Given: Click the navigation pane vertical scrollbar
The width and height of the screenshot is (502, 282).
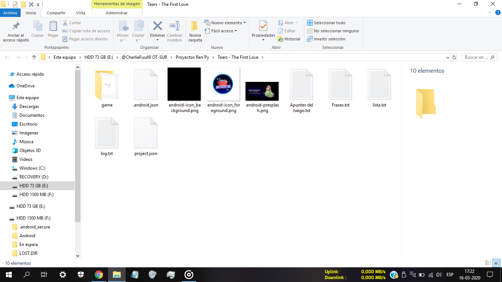Looking at the screenshot, I should pyautogui.click(x=78, y=147).
